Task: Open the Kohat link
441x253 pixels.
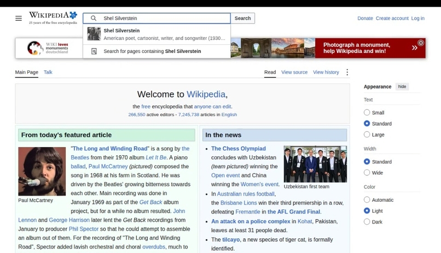Action: pyautogui.click(x=305, y=221)
